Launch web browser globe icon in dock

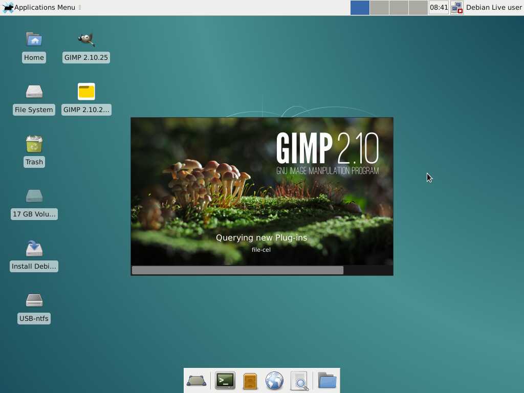[x=274, y=381]
